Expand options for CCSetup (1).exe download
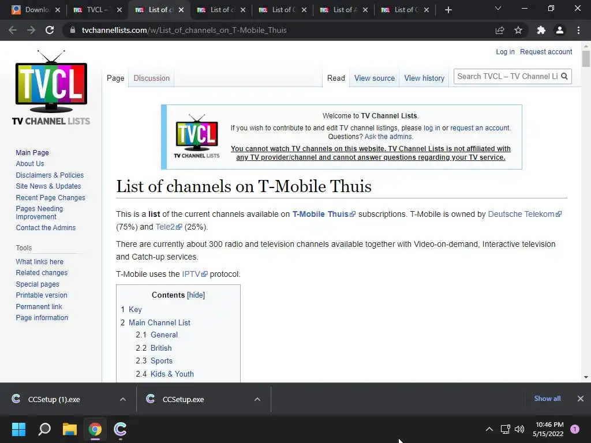This screenshot has width=591, height=443. pyautogui.click(x=123, y=399)
